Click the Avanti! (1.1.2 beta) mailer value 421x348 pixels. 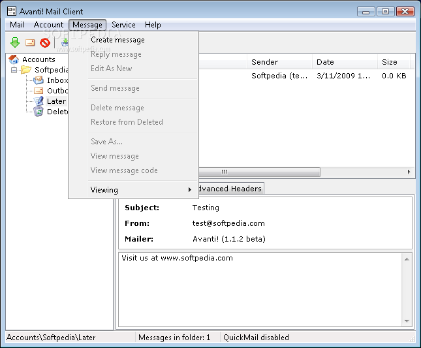click(x=229, y=239)
